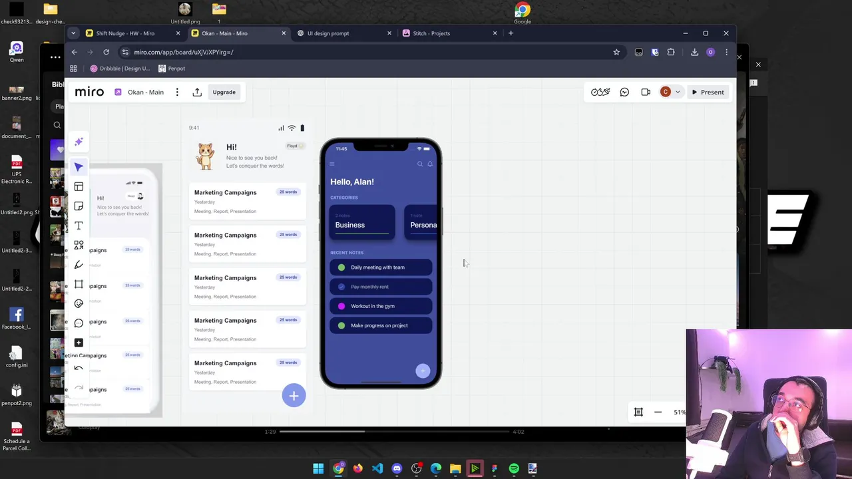852x479 pixels.
Task: Open timer and activities tools
Action: click(600, 92)
